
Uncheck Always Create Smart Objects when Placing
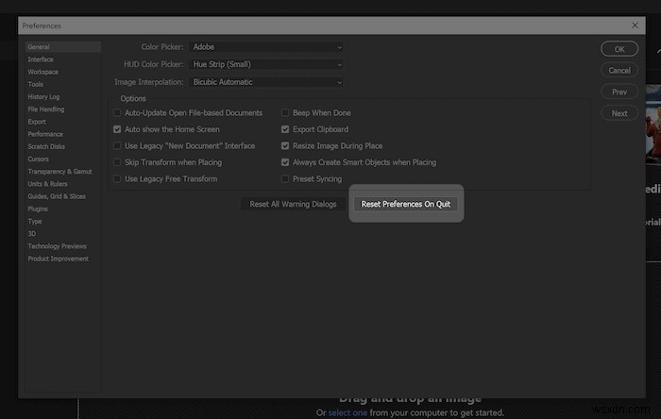(x=285, y=162)
